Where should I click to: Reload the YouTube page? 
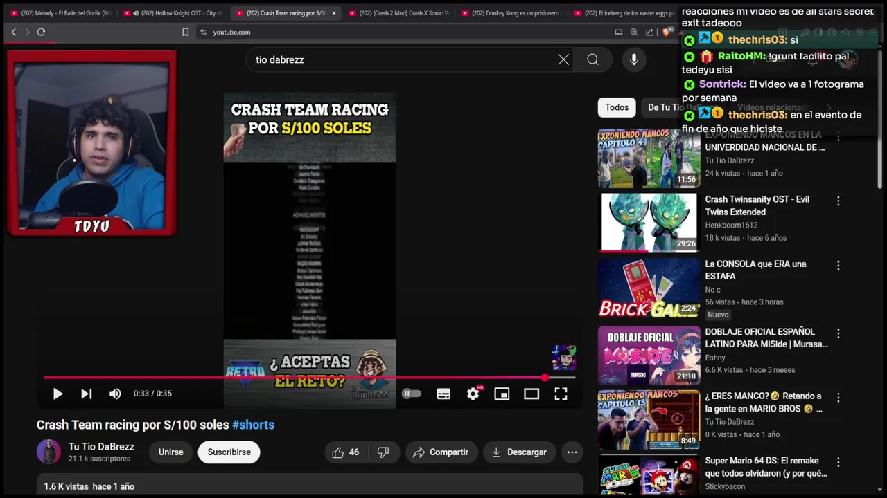41,32
